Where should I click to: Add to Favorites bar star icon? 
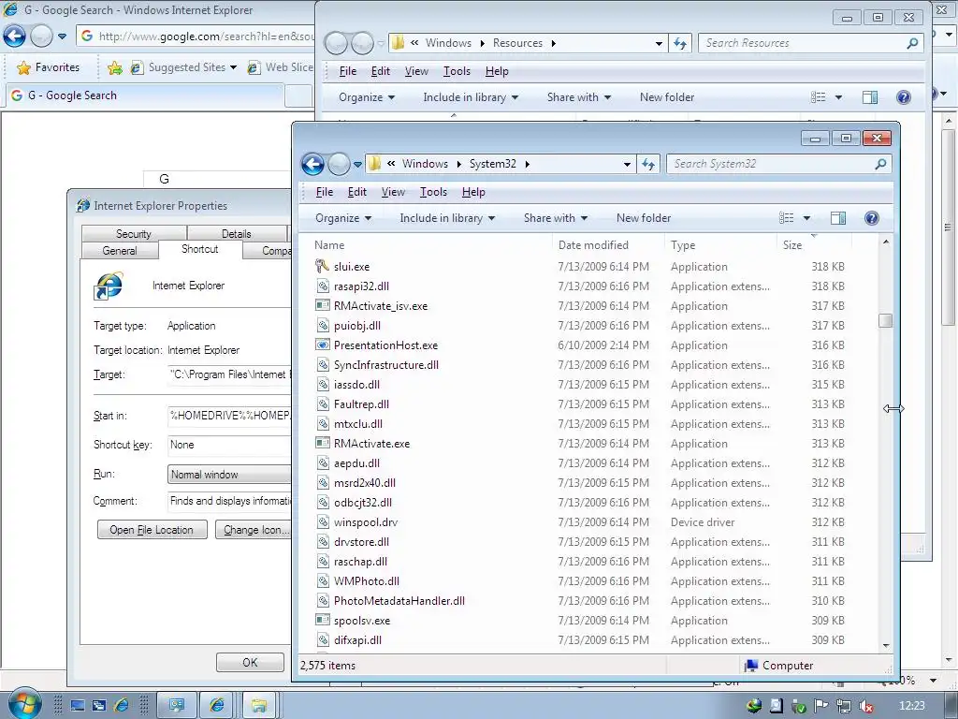pyautogui.click(x=115, y=67)
